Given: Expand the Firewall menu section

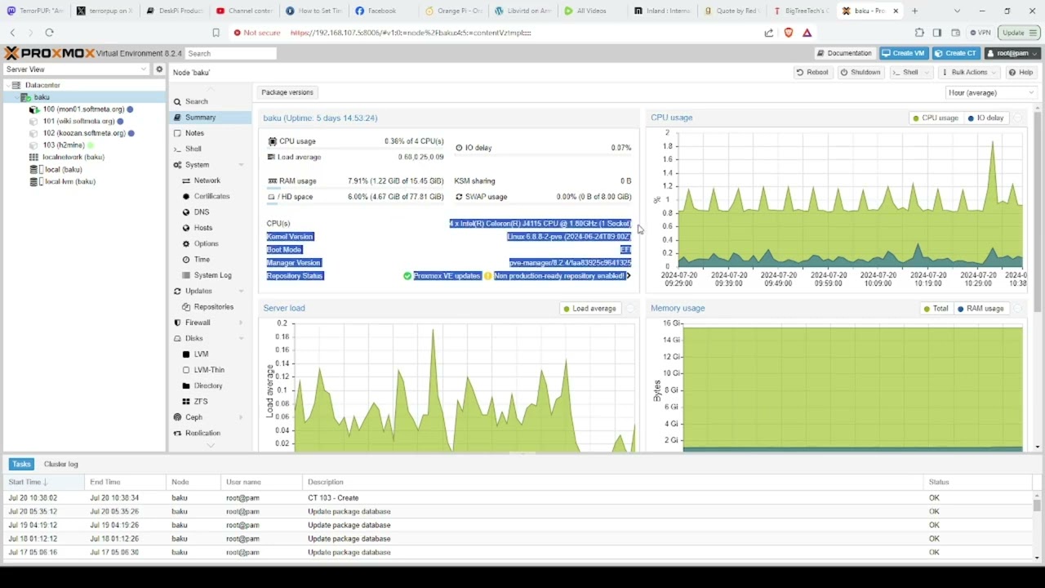Looking at the screenshot, I should pos(241,323).
